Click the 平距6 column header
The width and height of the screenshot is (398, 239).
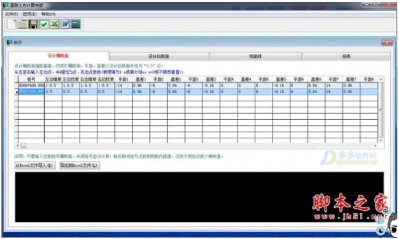tap(298, 79)
